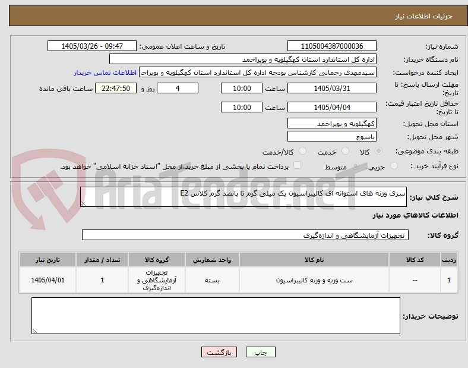Click the نام کالا column header
This screenshot has width=468, height=368.
tap(314, 260)
